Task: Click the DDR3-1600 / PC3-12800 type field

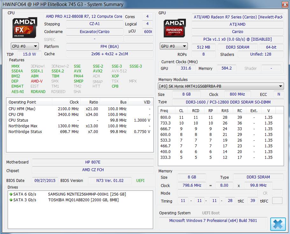Action: tap(228, 102)
